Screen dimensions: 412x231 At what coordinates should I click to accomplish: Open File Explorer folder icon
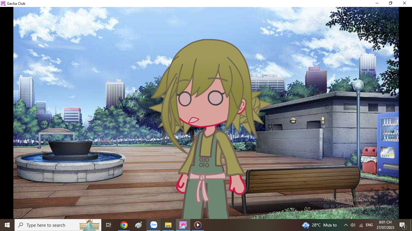pos(168,225)
